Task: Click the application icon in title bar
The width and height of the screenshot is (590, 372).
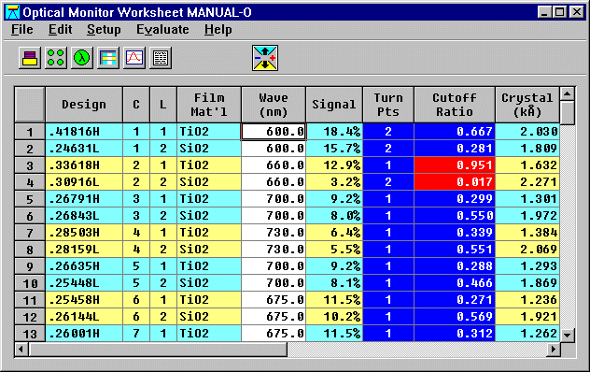Action: [x=12, y=12]
